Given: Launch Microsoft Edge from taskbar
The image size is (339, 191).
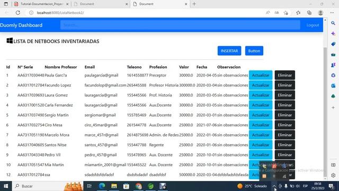Looking at the screenshot, I should 102,186.
